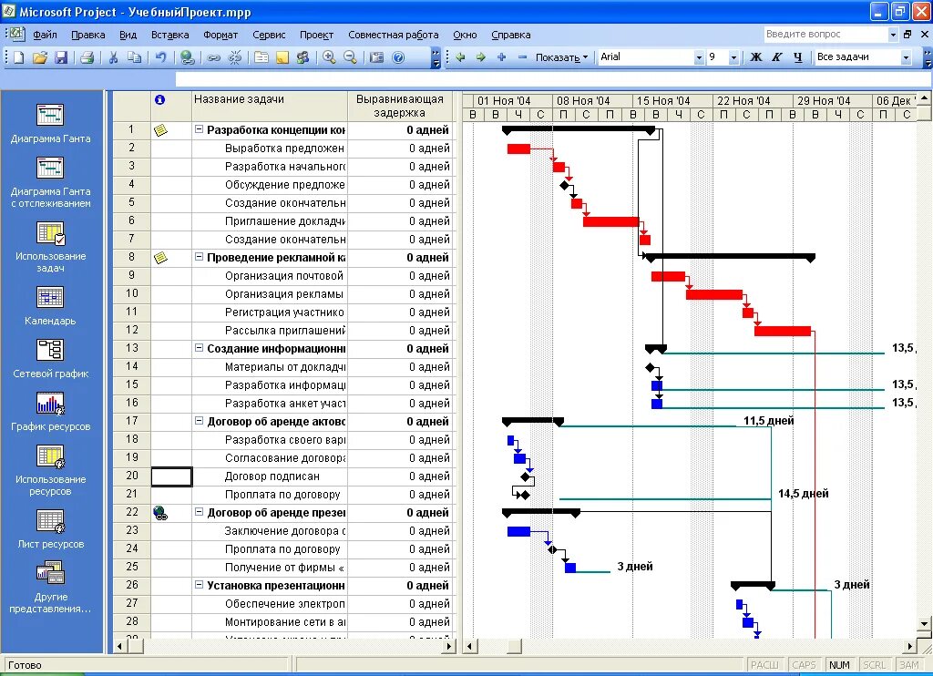Open the Все задачи filter dropdown
This screenshot has height=676, width=933.
point(906,57)
